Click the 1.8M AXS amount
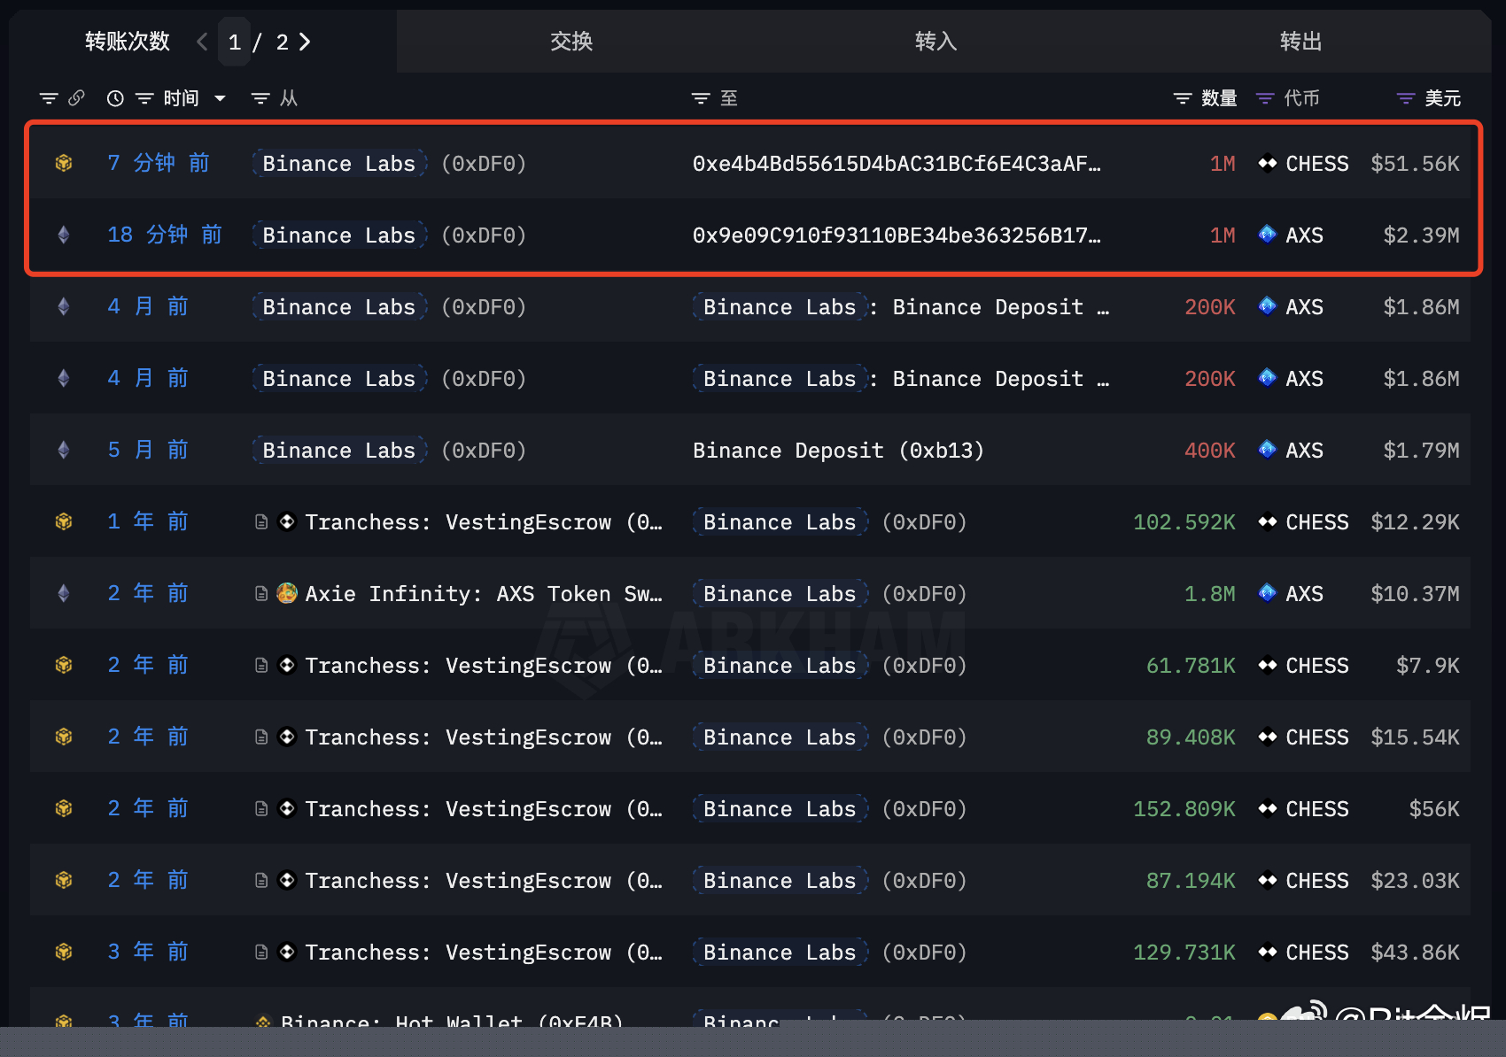The height and width of the screenshot is (1057, 1506). click(x=1210, y=594)
